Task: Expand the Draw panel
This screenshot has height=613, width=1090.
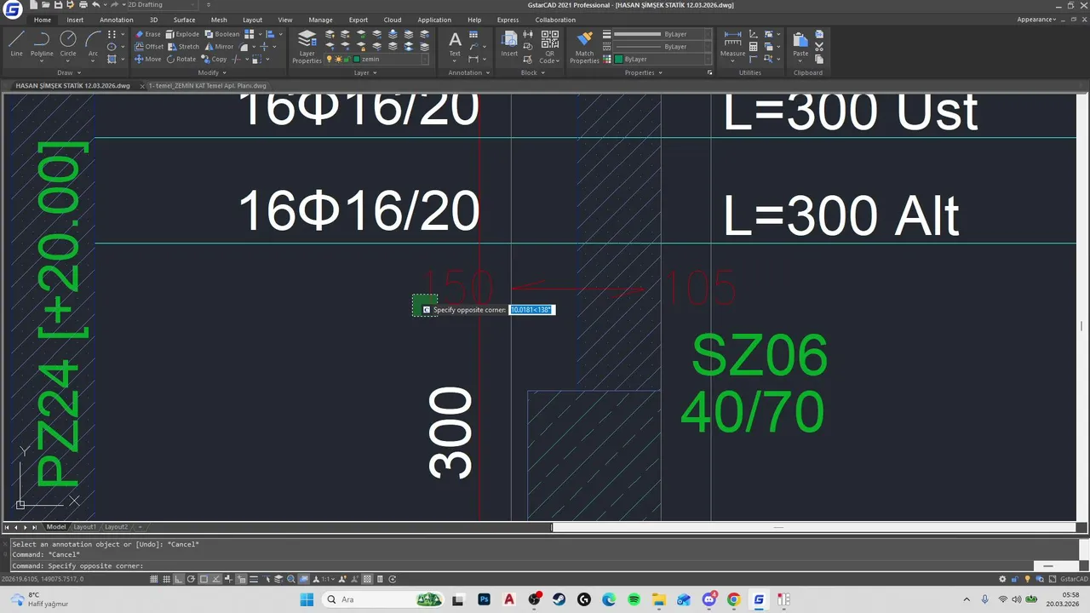Action: pyautogui.click(x=68, y=73)
